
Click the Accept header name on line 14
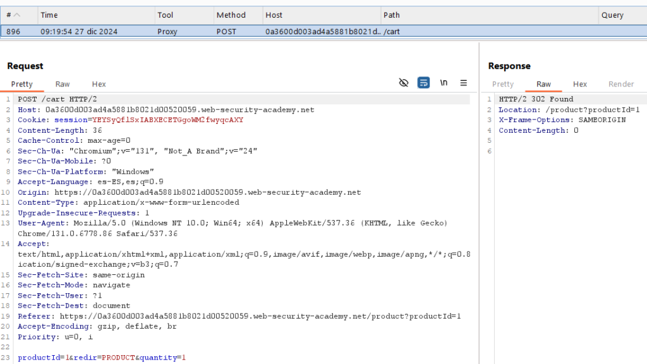pos(33,244)
